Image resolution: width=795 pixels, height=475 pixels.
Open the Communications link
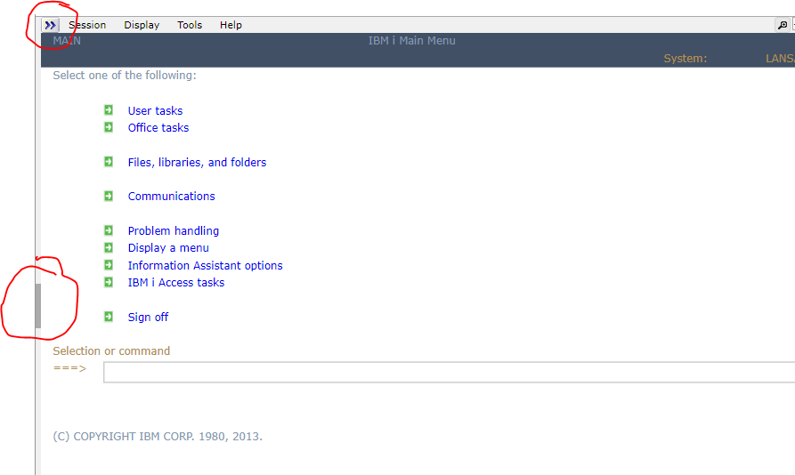point(171,197)
